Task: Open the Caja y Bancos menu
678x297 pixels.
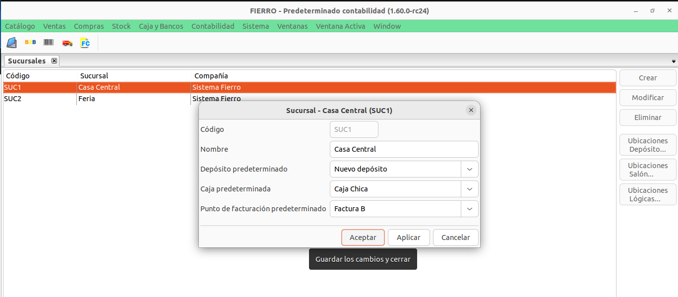Action: [x=161, y=26]
